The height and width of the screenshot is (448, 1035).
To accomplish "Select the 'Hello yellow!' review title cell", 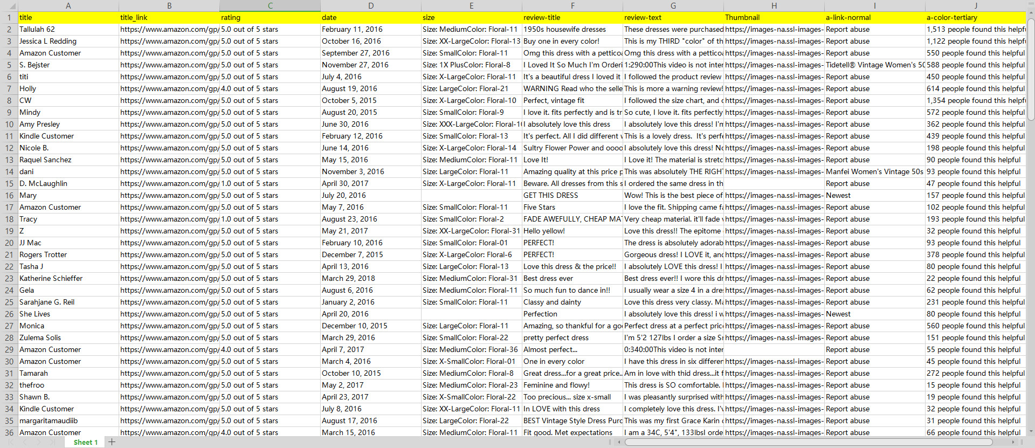I will point(572,231).
